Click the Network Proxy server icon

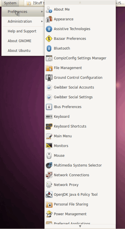(49, 185)
